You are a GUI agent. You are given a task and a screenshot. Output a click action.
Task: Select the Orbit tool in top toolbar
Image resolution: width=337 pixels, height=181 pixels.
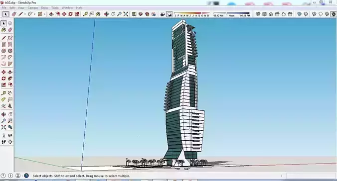coord(106,14)
